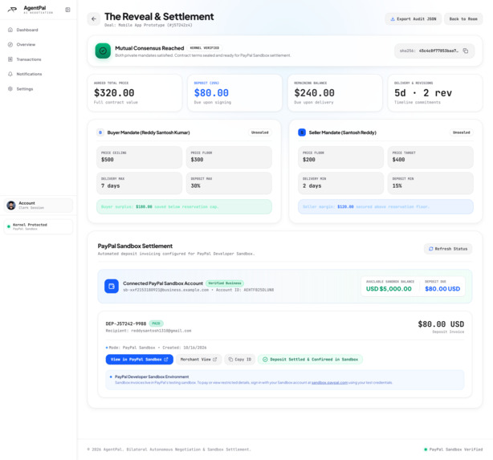The height and width of the screenshot is (460, 493).
Task: Click the blue PayPal wallet icon
Action: click(x=112, y=286)
